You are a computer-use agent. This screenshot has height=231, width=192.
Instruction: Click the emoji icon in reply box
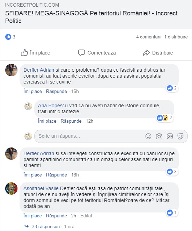point(148,136)
